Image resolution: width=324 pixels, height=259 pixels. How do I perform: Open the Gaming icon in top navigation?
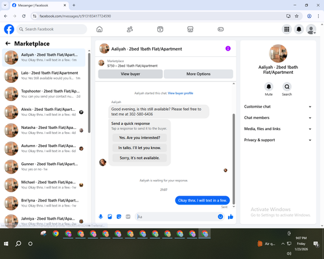(x=220, y=29)
